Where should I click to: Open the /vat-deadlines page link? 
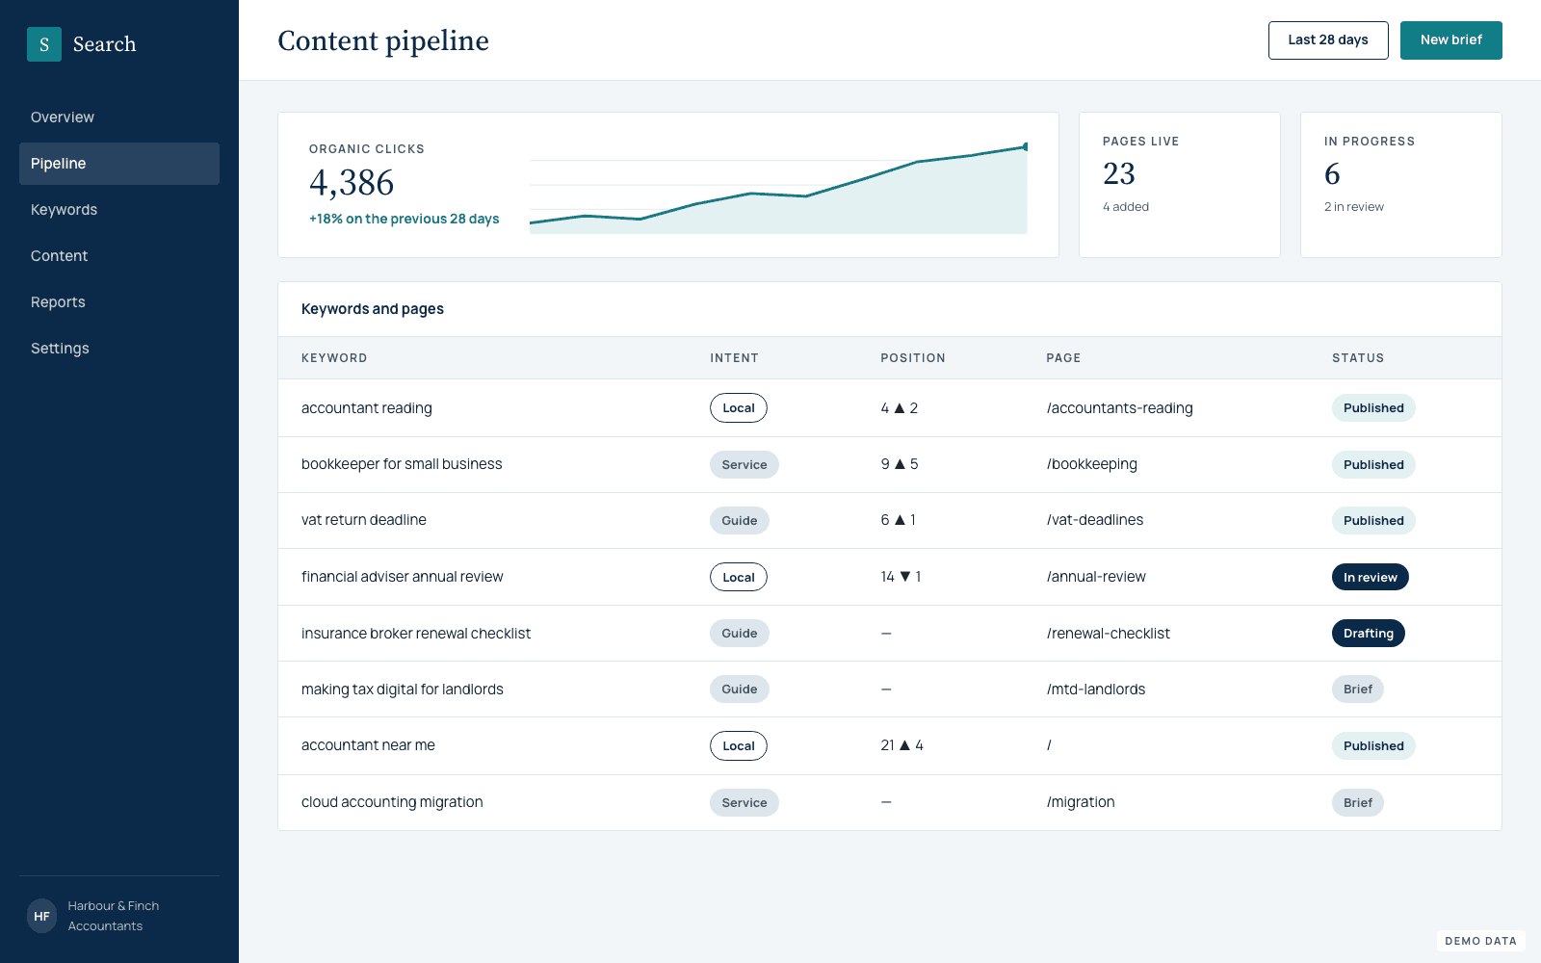click(x=1095, y=520)
